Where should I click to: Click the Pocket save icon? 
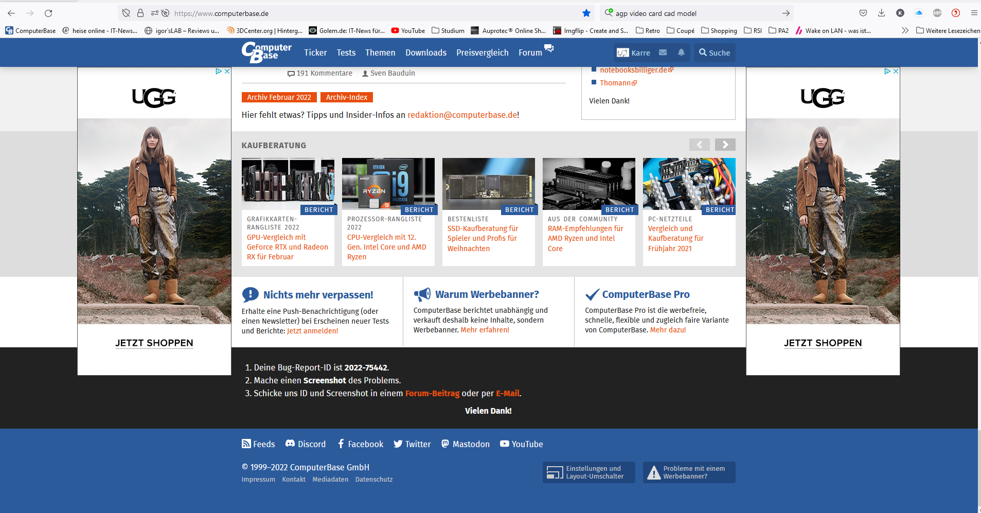[x=863, y=13]
